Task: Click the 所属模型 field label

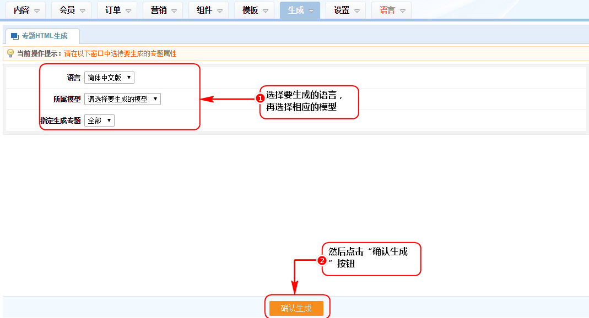Action: point(67,100)
